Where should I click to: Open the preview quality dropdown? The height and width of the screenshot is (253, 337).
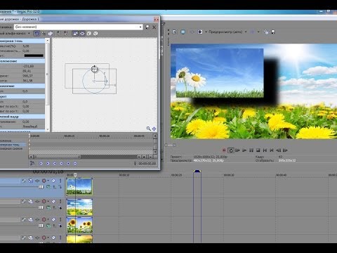(x=228, y=32)
